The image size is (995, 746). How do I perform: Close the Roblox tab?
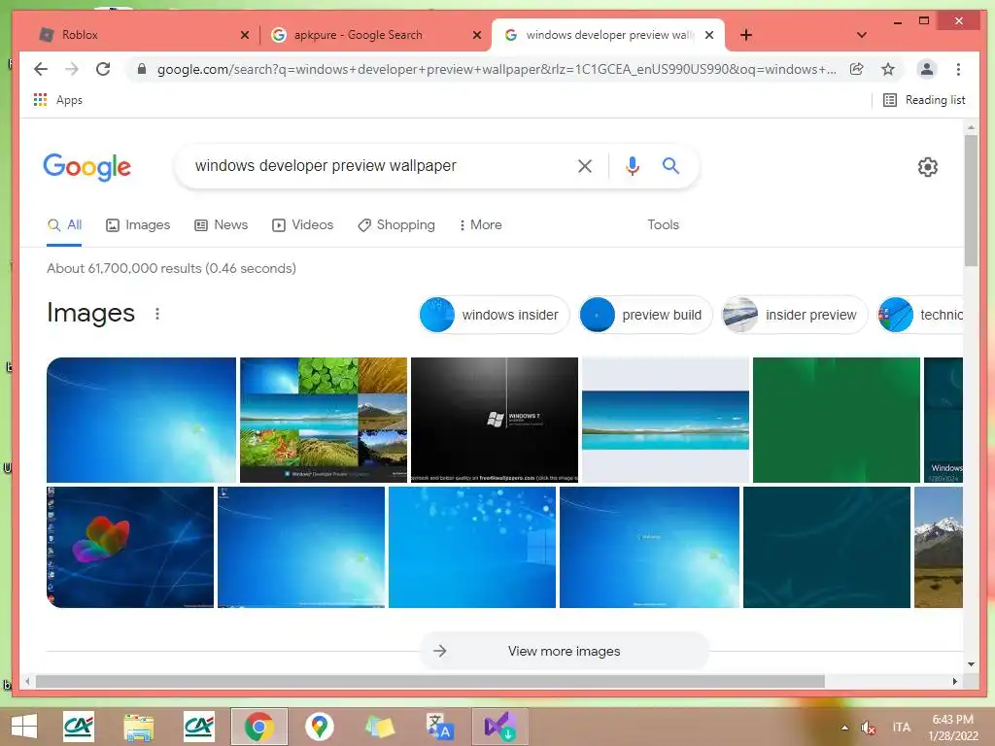pos(245,35)
